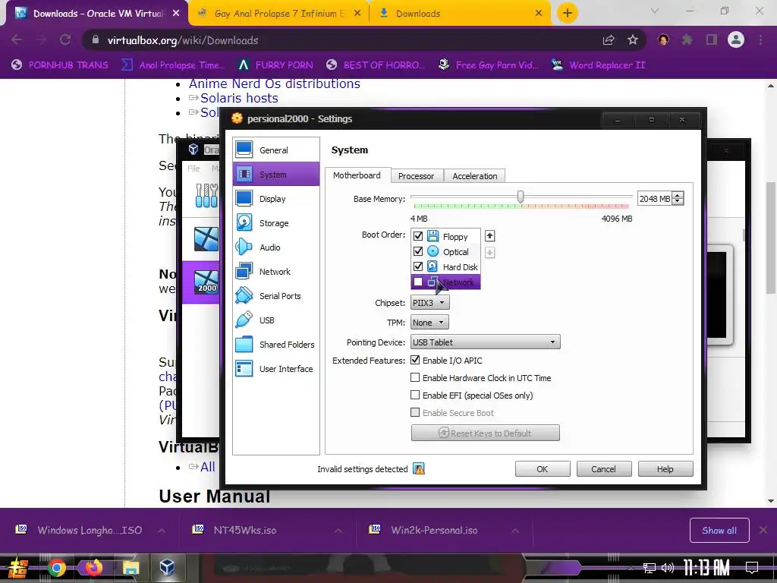Viewport: 777px width, 583px height.
Task: Select the Motherboard tab
Action: tap(357, 175)
